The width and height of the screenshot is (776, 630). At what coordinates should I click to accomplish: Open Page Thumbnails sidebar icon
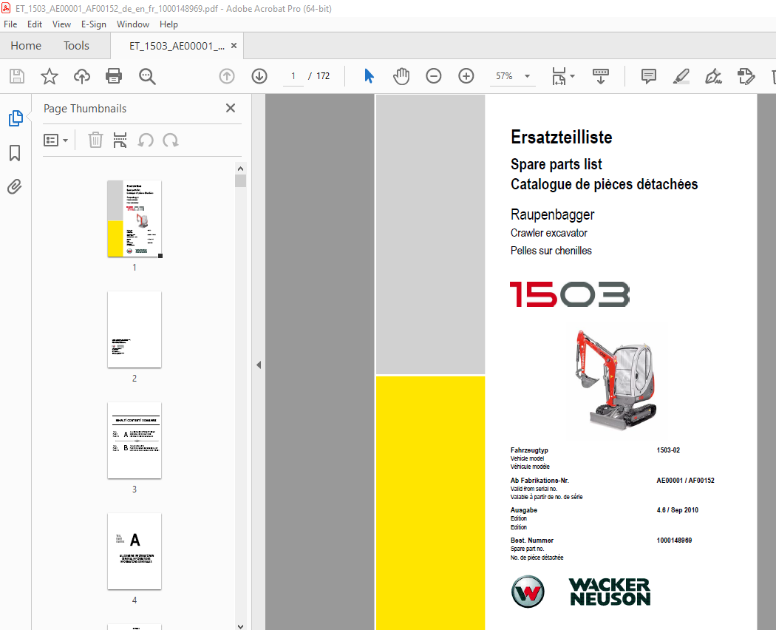point(16,118)
